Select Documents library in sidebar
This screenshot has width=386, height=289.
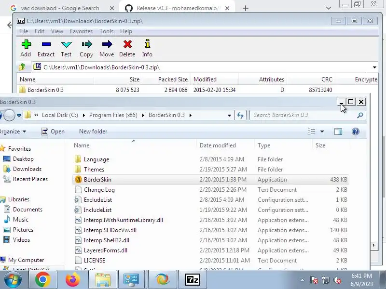[23, 210]
